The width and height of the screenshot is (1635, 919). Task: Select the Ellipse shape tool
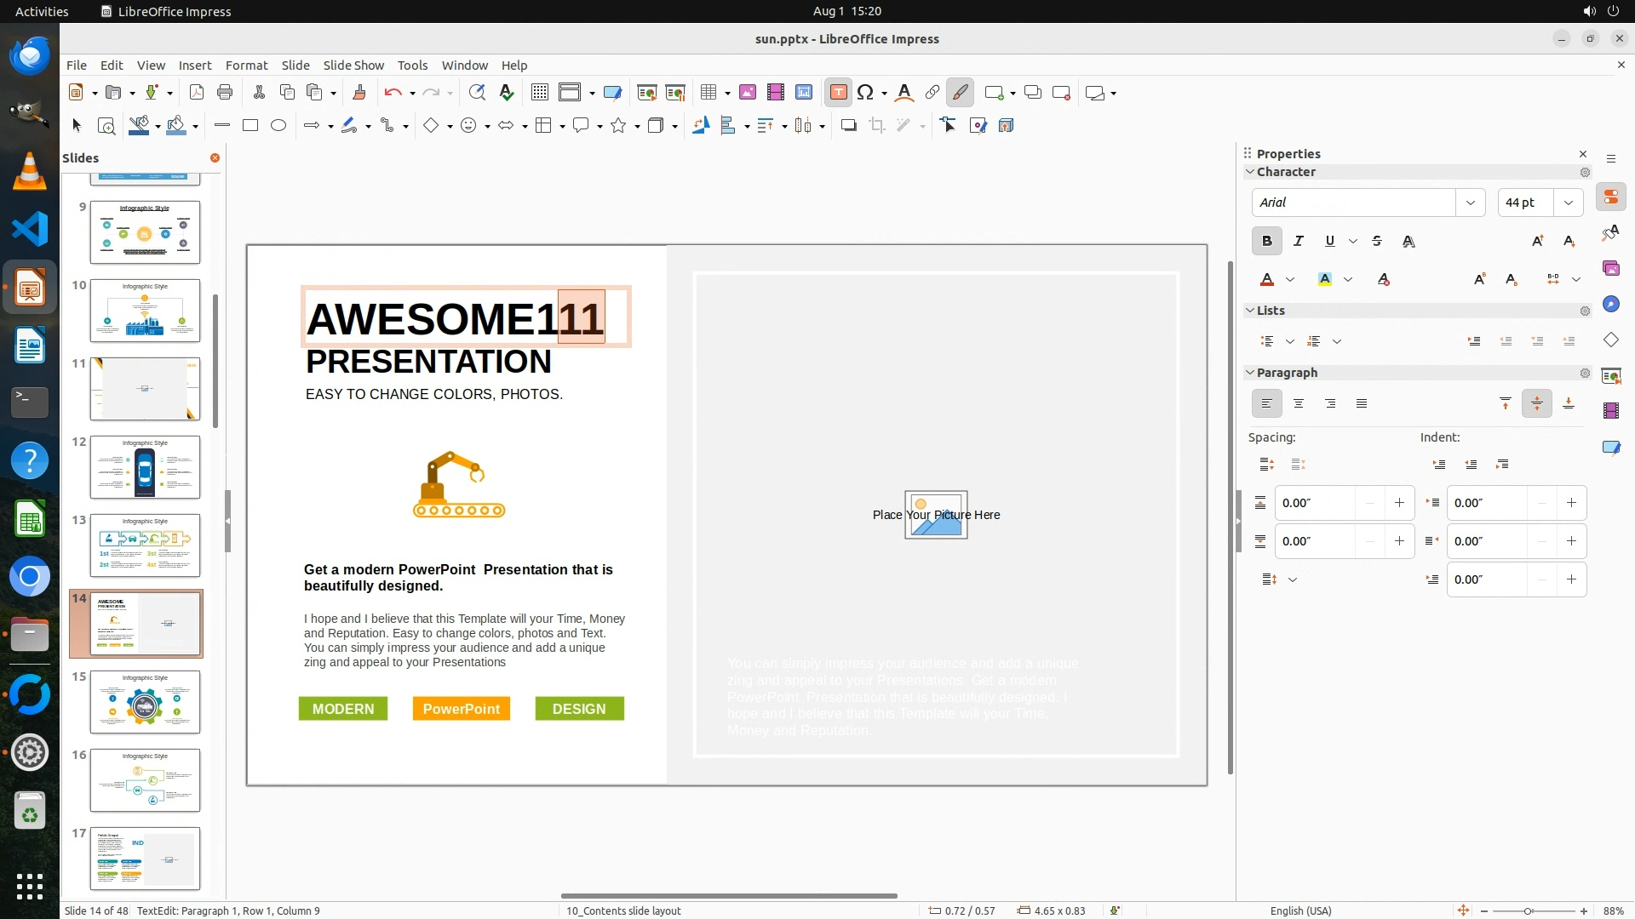click(278, 126)
